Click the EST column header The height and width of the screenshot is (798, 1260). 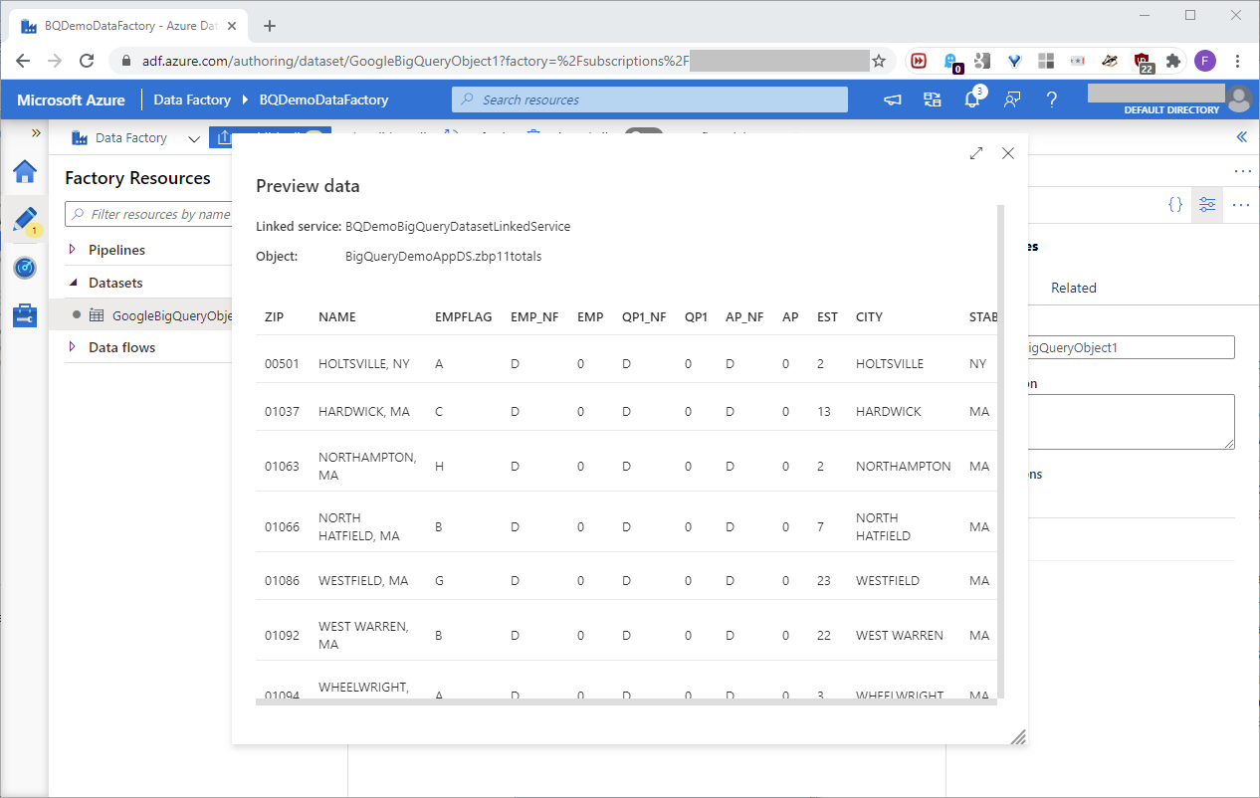pos(827,317)
